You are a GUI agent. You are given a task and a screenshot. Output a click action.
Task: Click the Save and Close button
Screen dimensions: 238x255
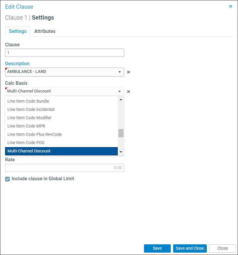[190, 248]
